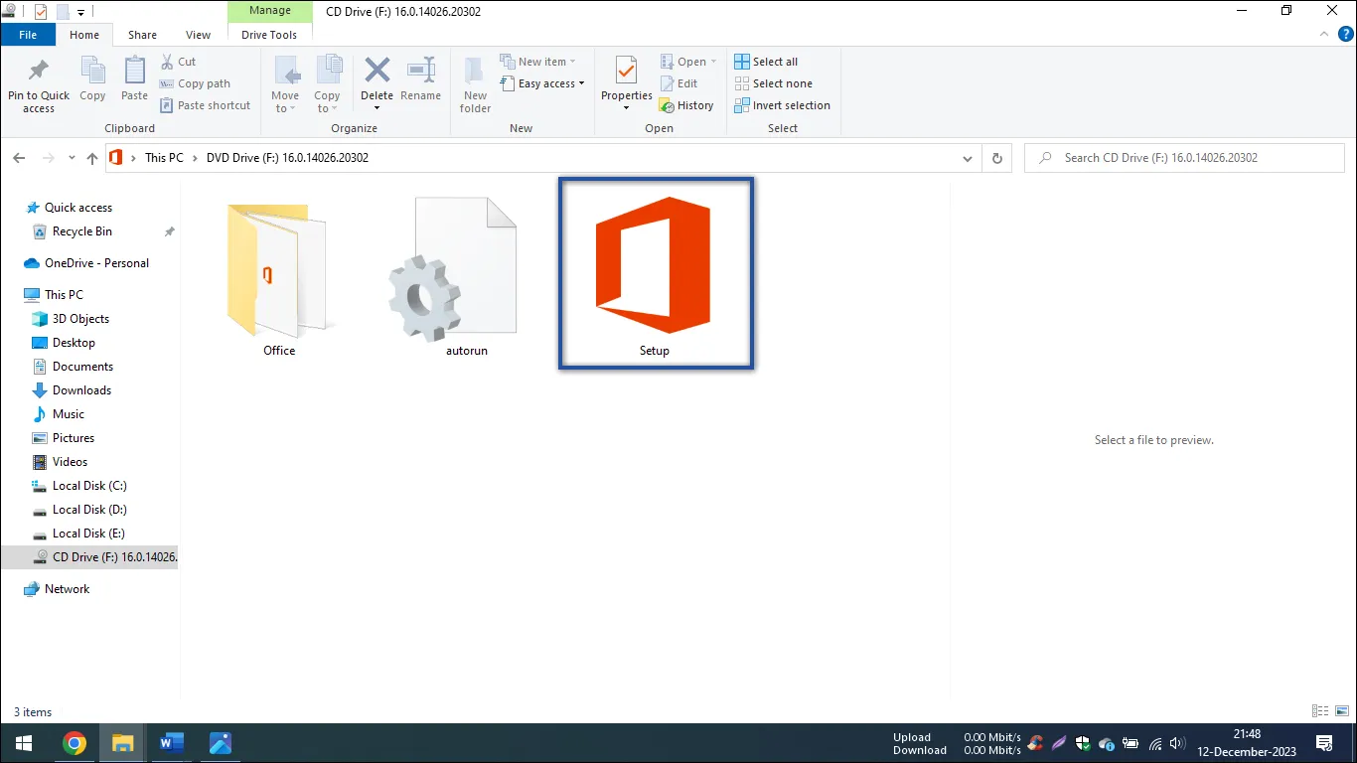Switch to the View ribbon tab
This screenshot has width=1357, height=763.
[x=198, y=35]
